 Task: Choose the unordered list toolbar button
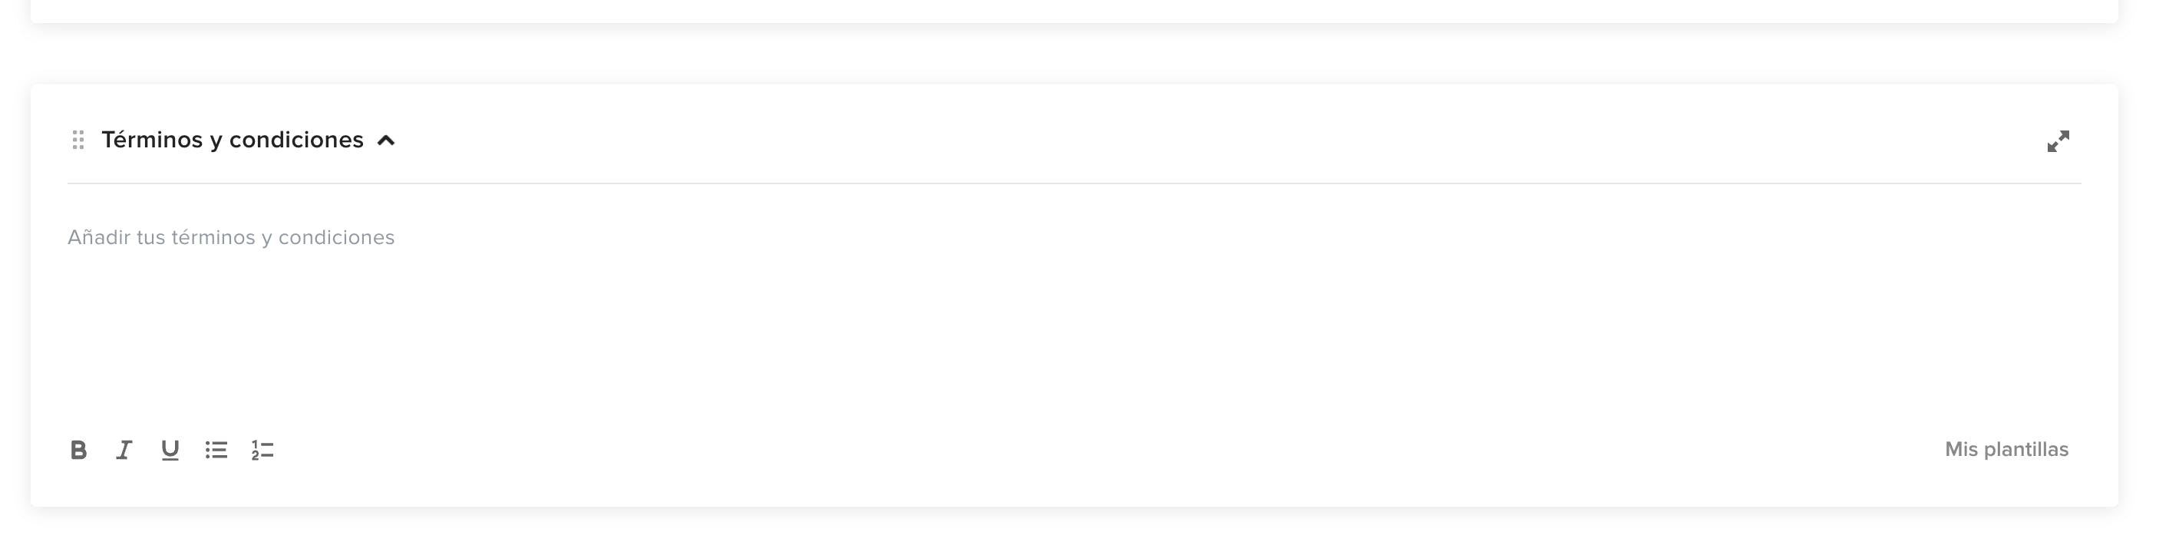[216, 451]
